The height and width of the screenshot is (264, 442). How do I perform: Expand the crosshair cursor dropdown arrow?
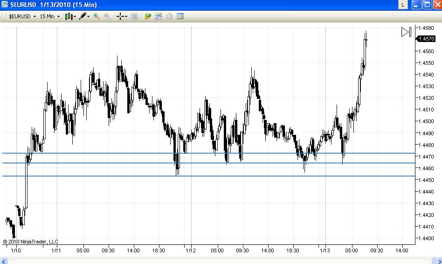pyautogui.click(x=126, y=17)
